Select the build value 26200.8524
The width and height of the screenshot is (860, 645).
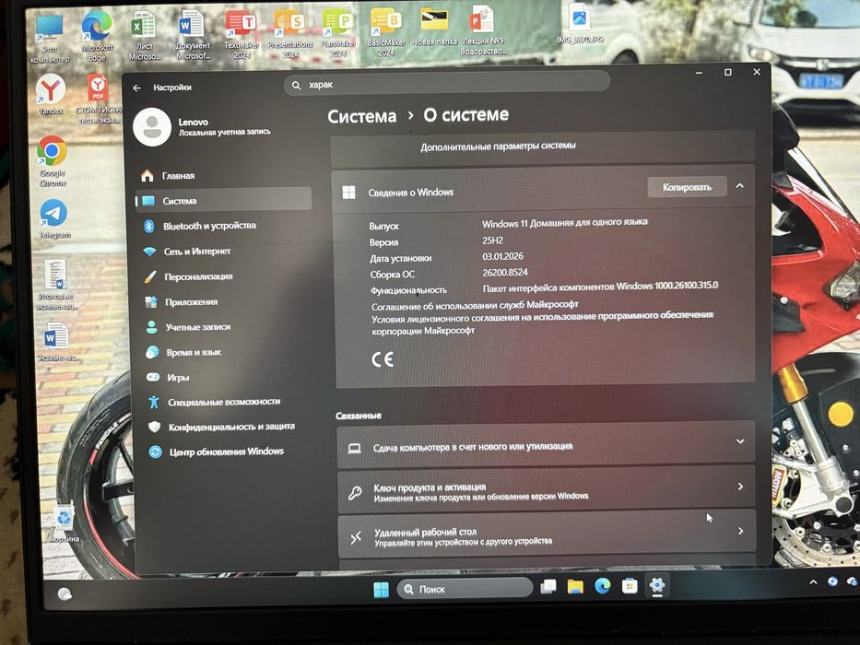click(x=505, y=272)
